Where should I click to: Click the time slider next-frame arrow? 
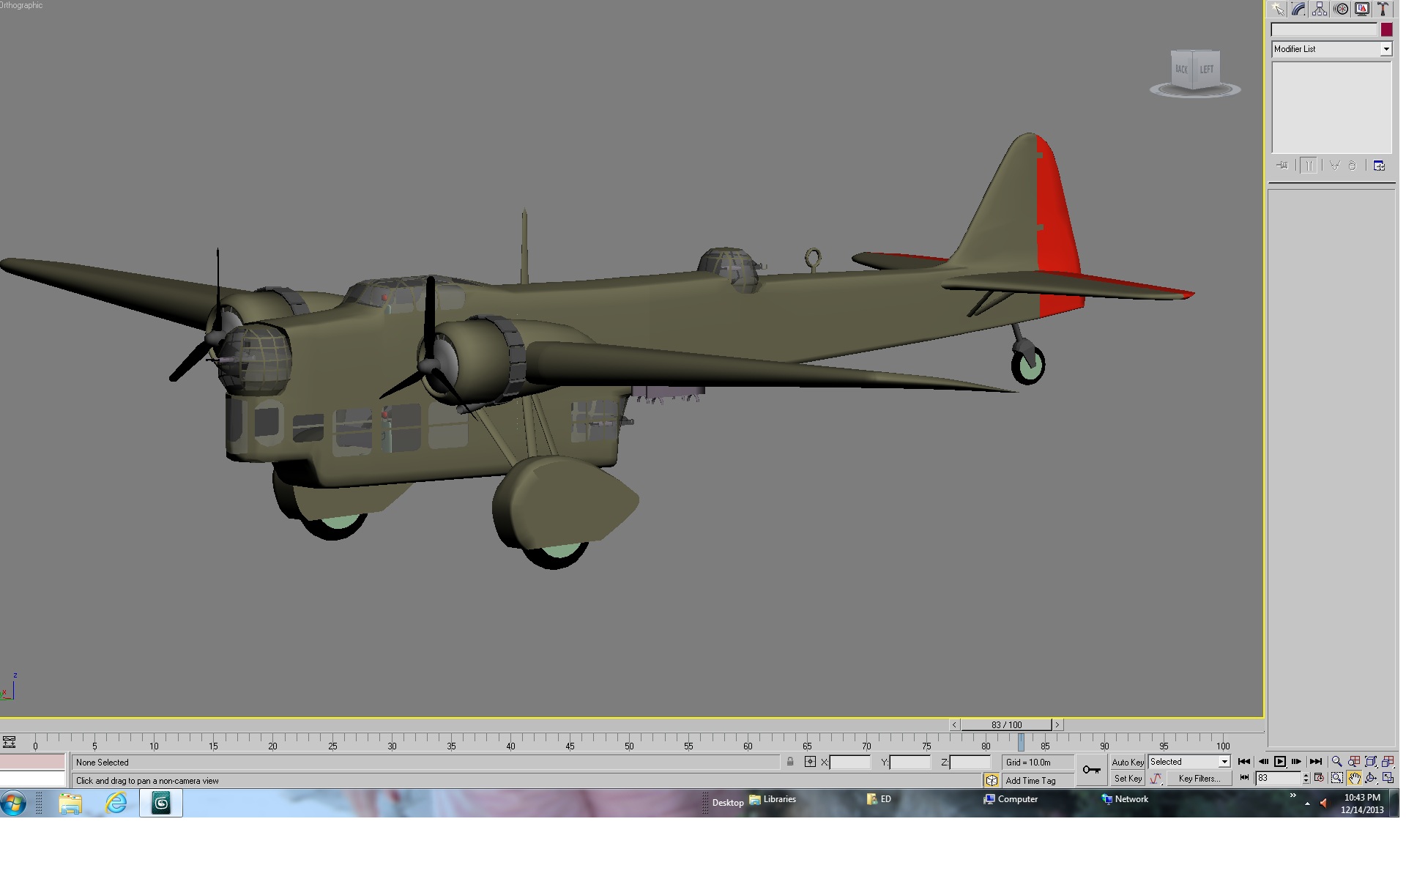click(1057, 724)
